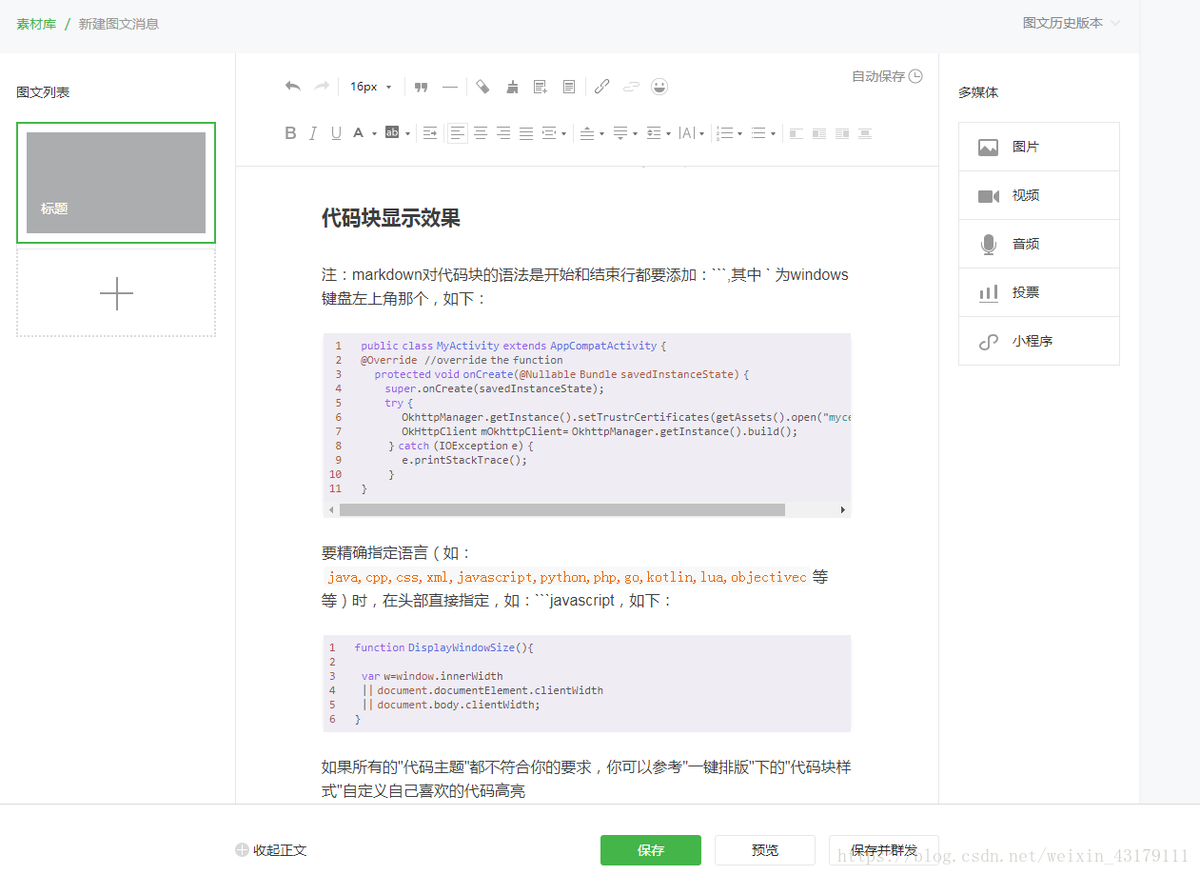Toggle underline formatting

click(336, 133)
